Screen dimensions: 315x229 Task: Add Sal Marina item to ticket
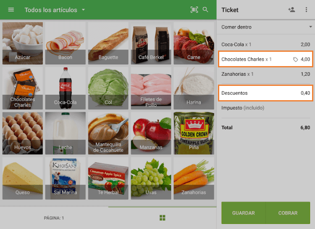tap(65, 178)
